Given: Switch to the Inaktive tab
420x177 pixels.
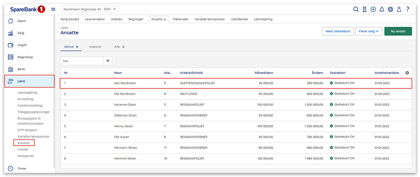Looking at the screenshot, I should [95, 47].
